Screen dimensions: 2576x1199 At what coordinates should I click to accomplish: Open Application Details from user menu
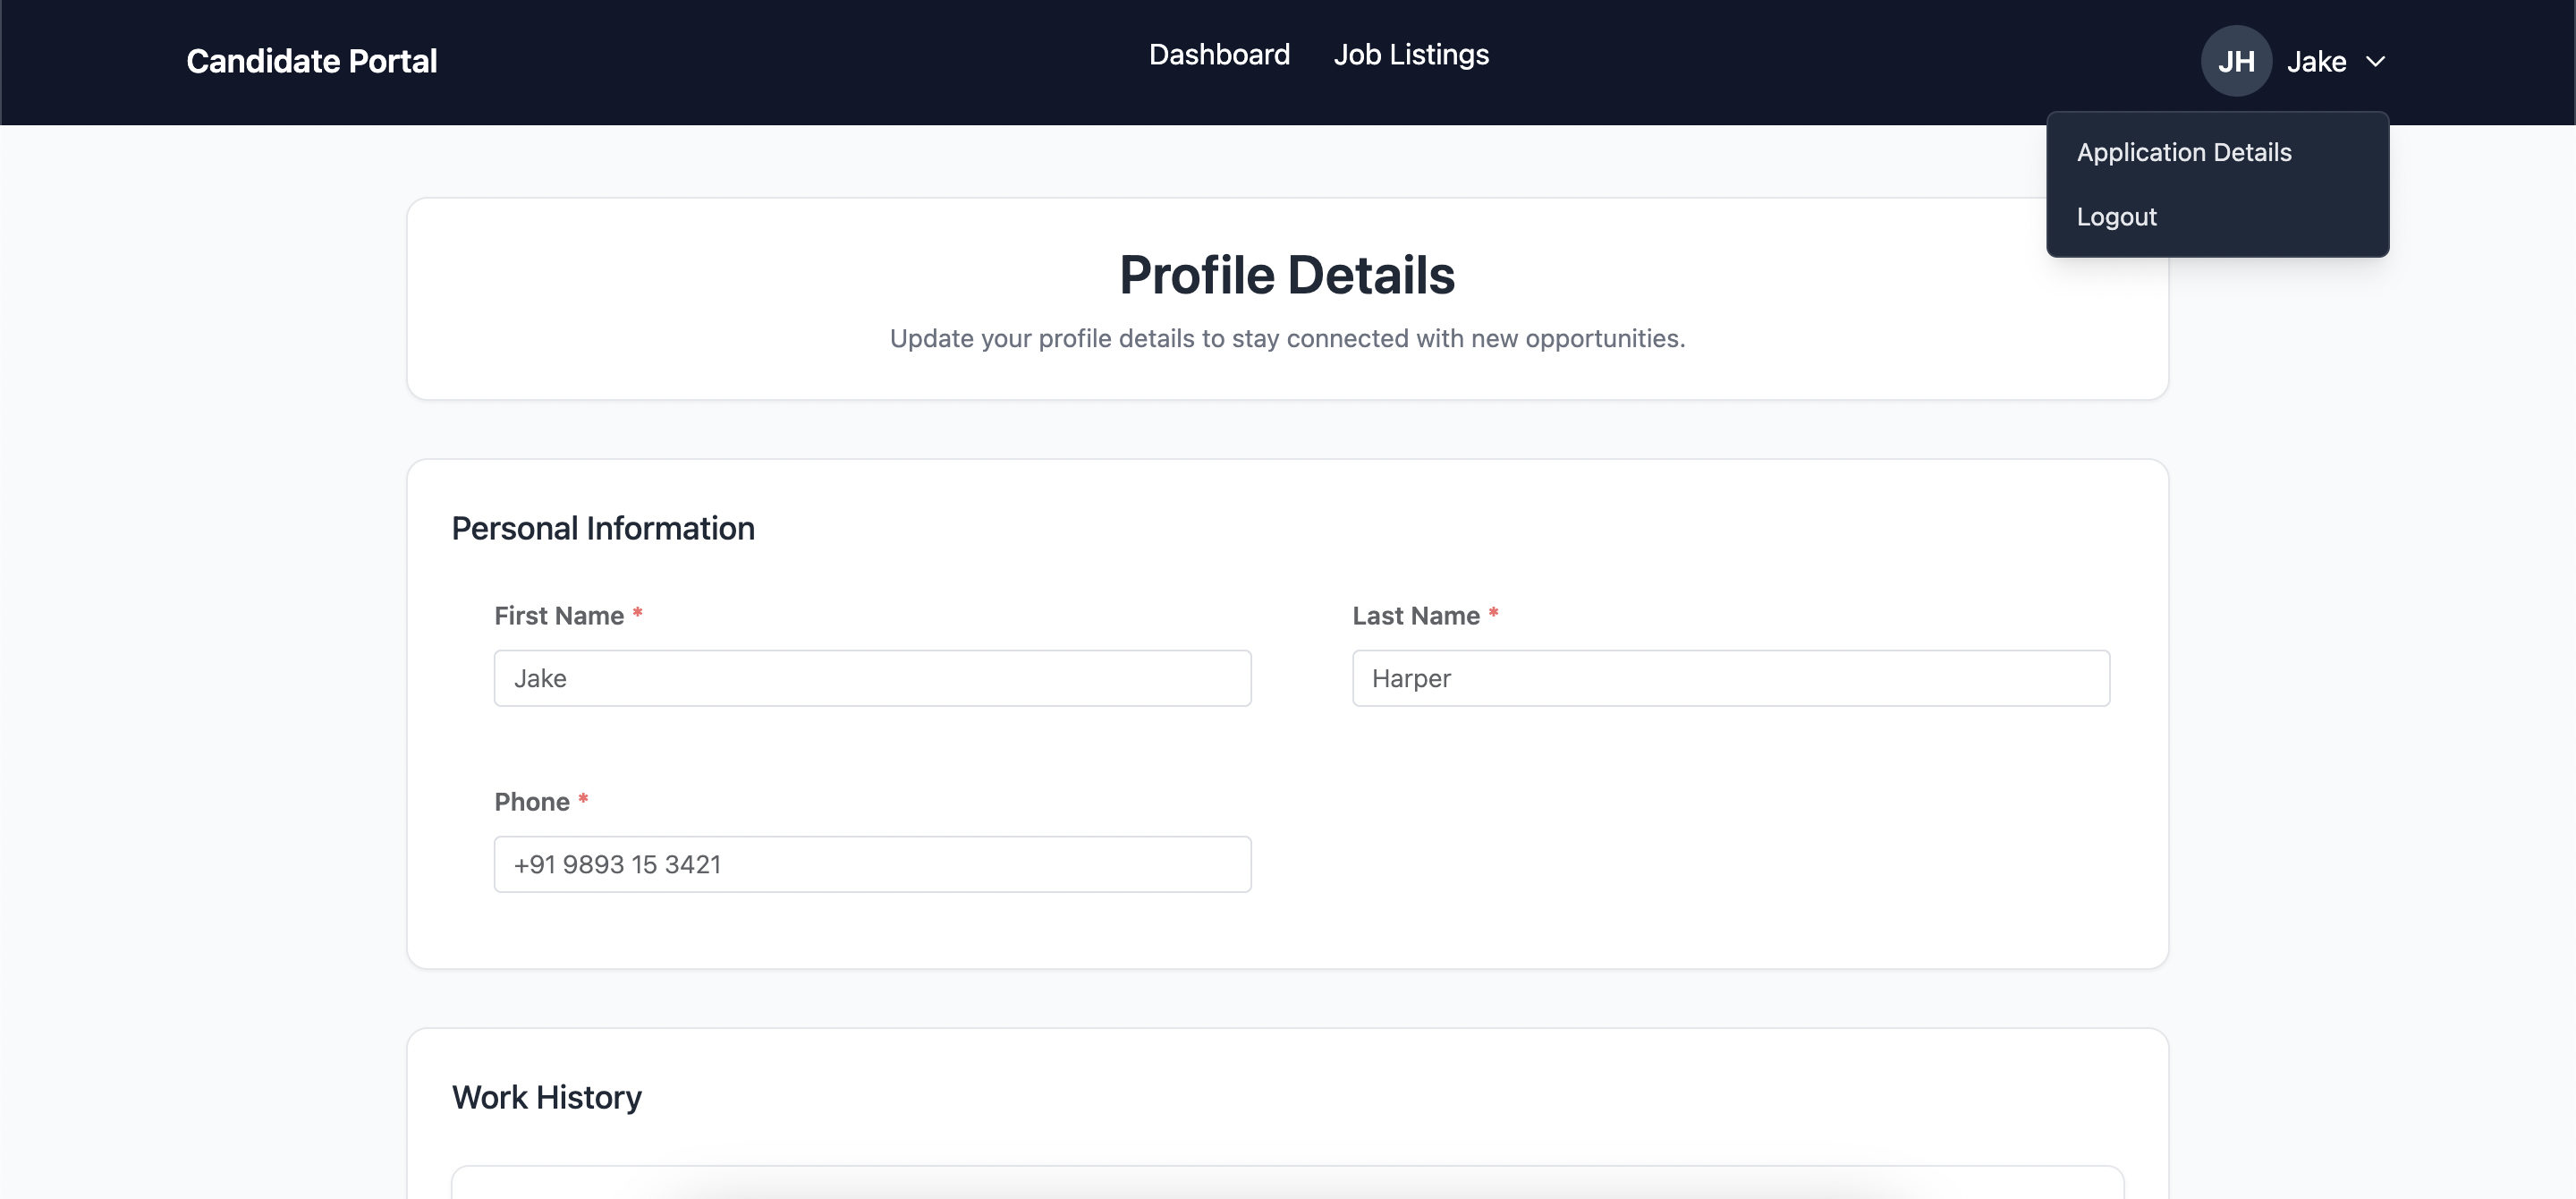click(2183, 152)
